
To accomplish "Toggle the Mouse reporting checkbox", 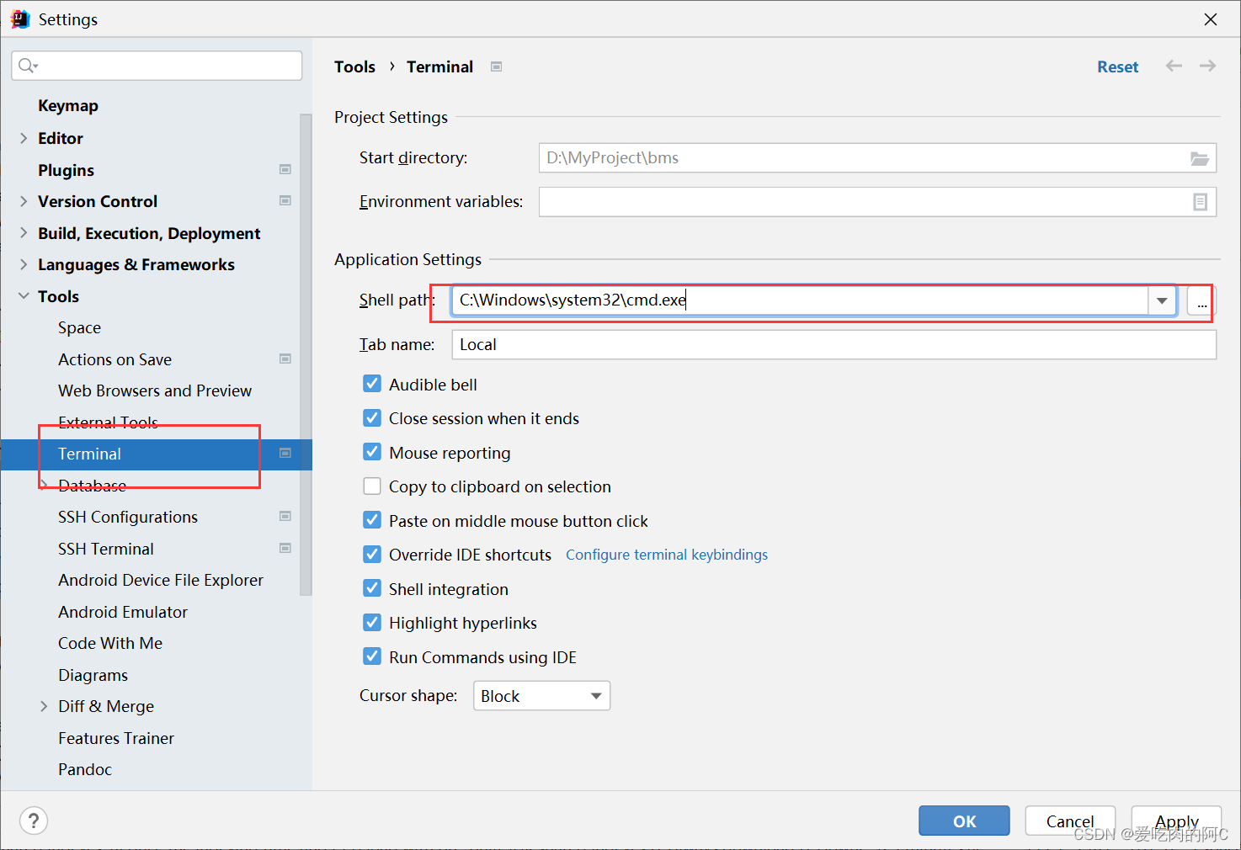I will point(372,452).
